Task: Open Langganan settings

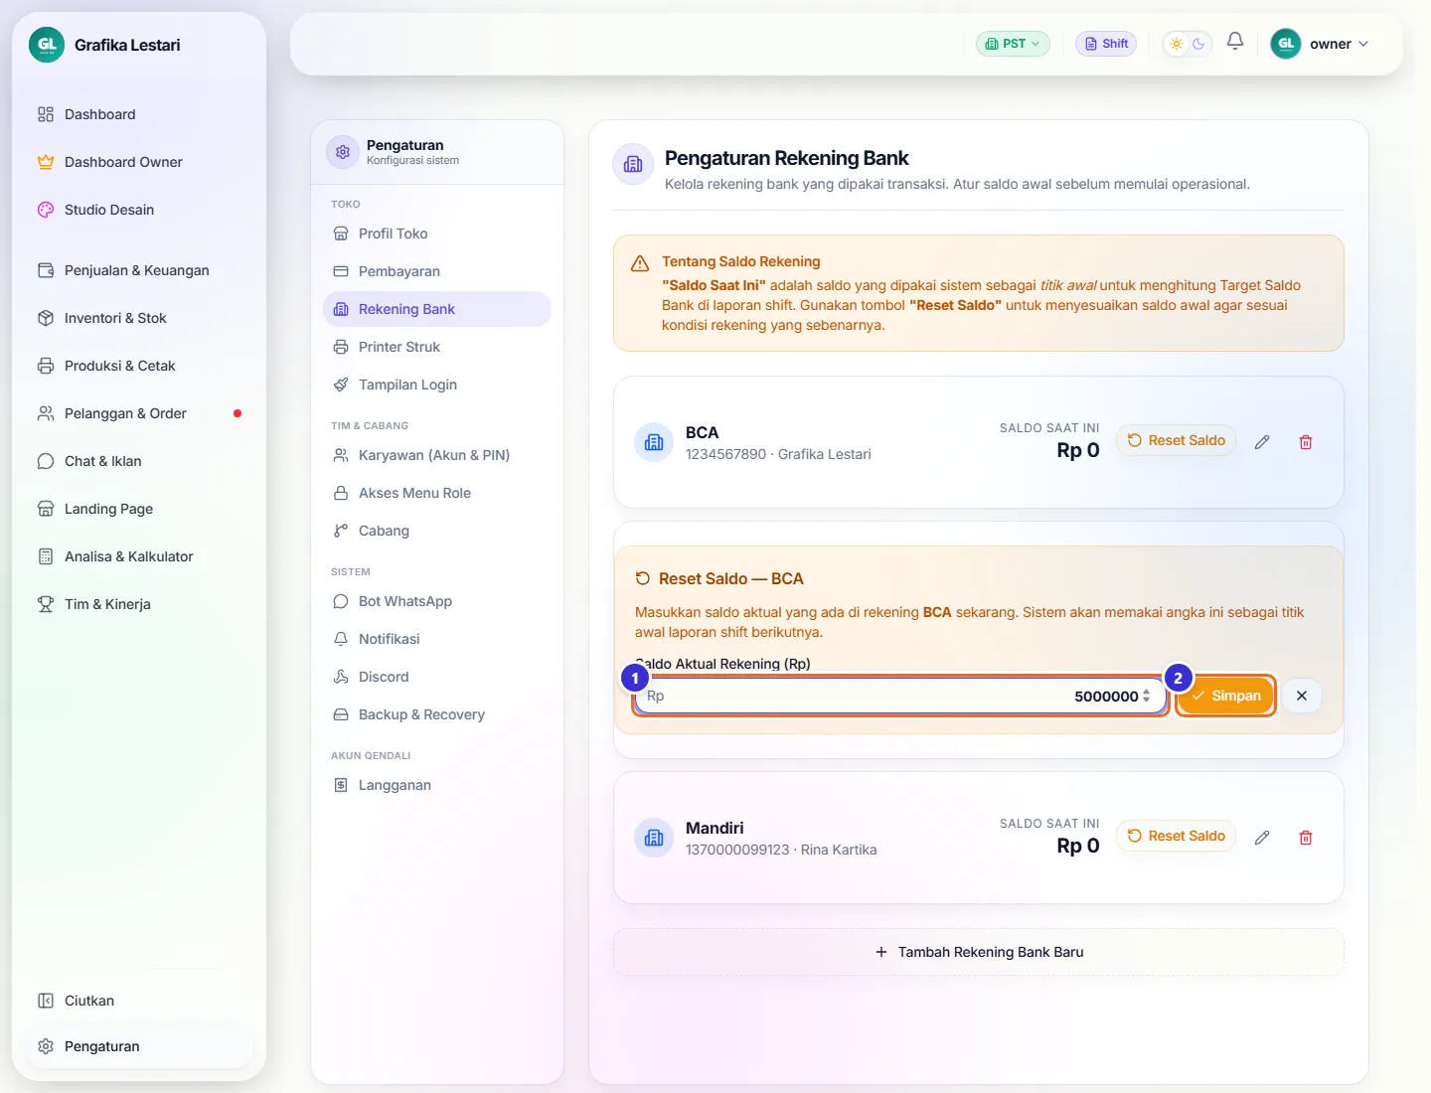Action: click(437, 785)
